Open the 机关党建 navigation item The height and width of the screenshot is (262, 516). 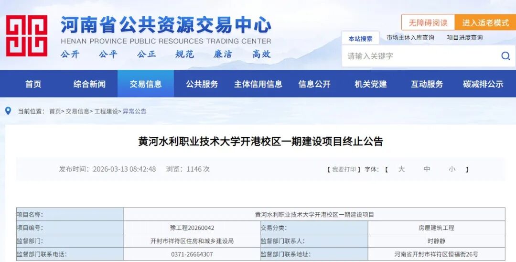point(371,84)
